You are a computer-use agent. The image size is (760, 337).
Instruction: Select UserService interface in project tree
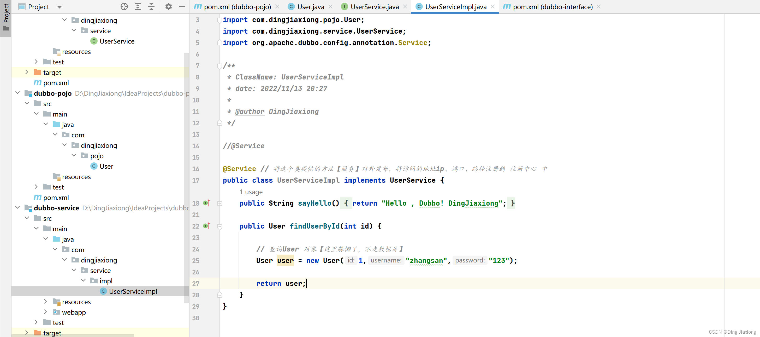click(117, 41)
